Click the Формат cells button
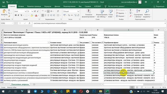The image size is (167, 94). (x=121, y=16)
